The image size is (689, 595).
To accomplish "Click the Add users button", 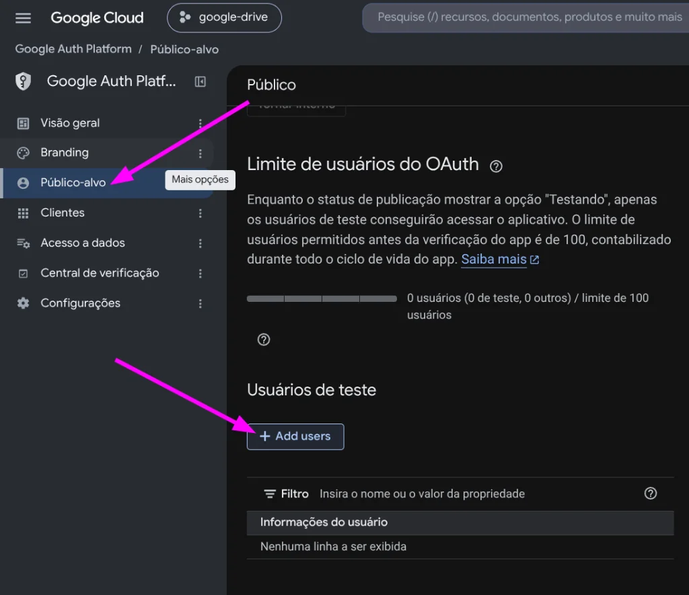I will click(x=295, y=436).
